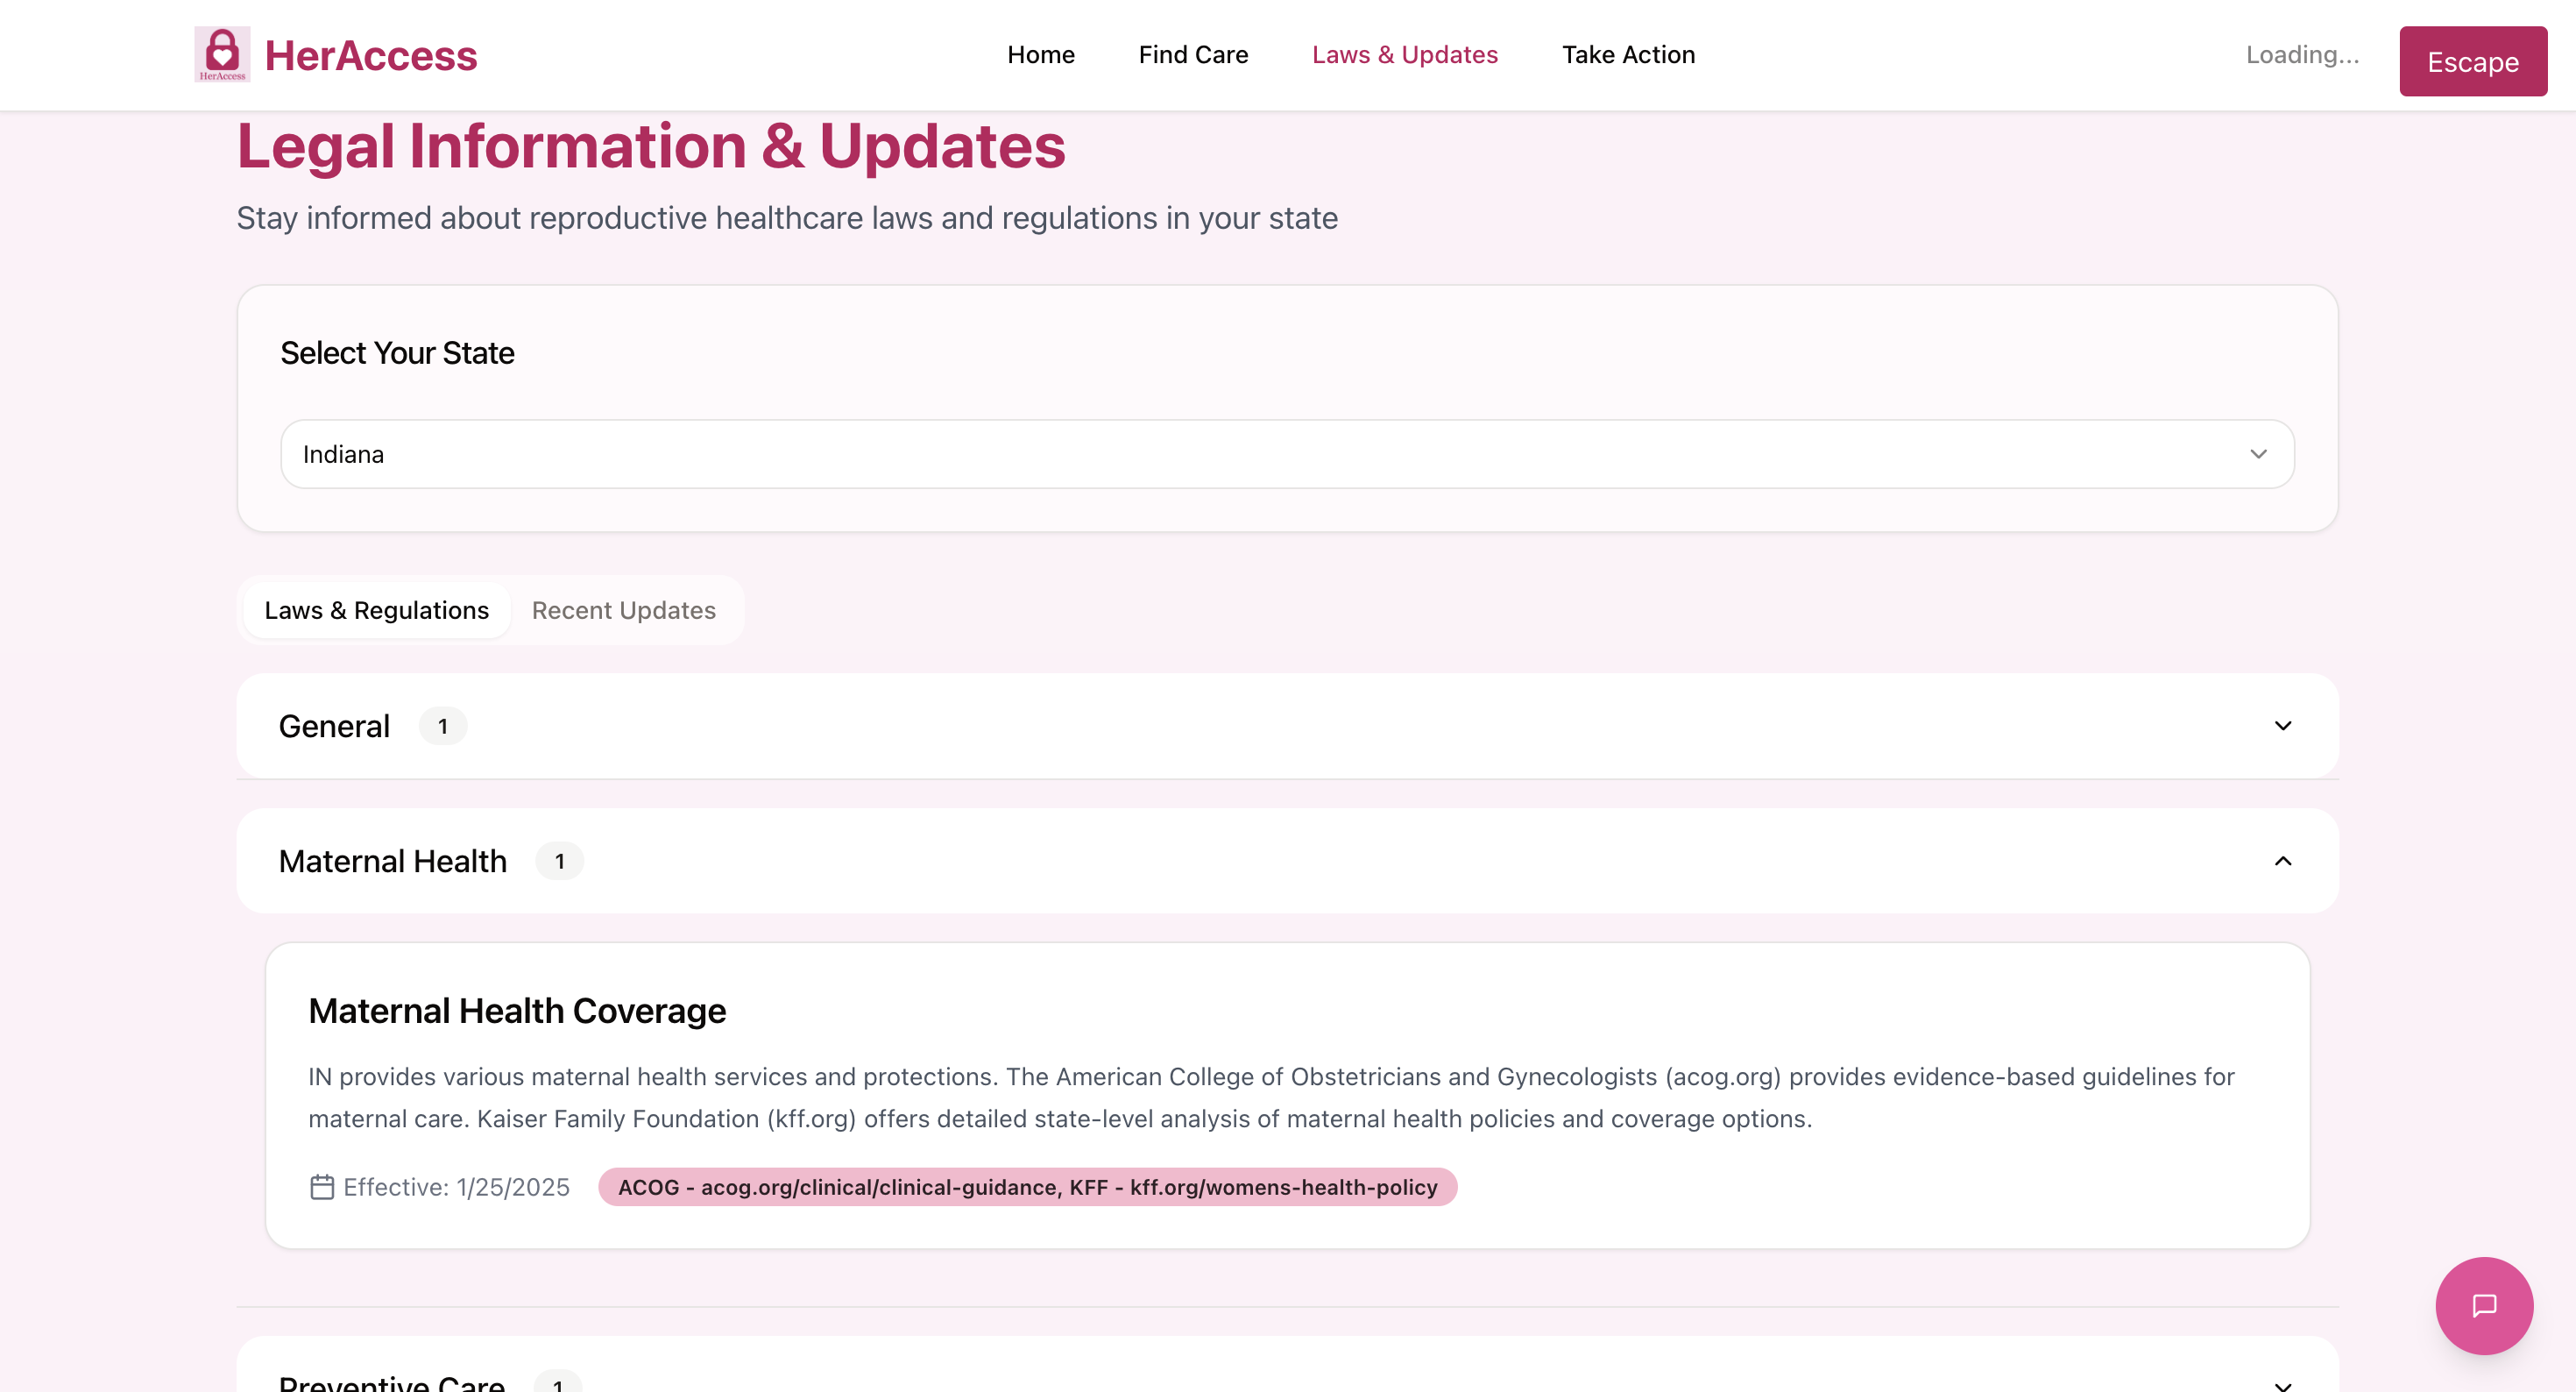Click the calendar icon beside Effective date
This screenshot has height=1392, width=2576.
(x=321, y=1187)
